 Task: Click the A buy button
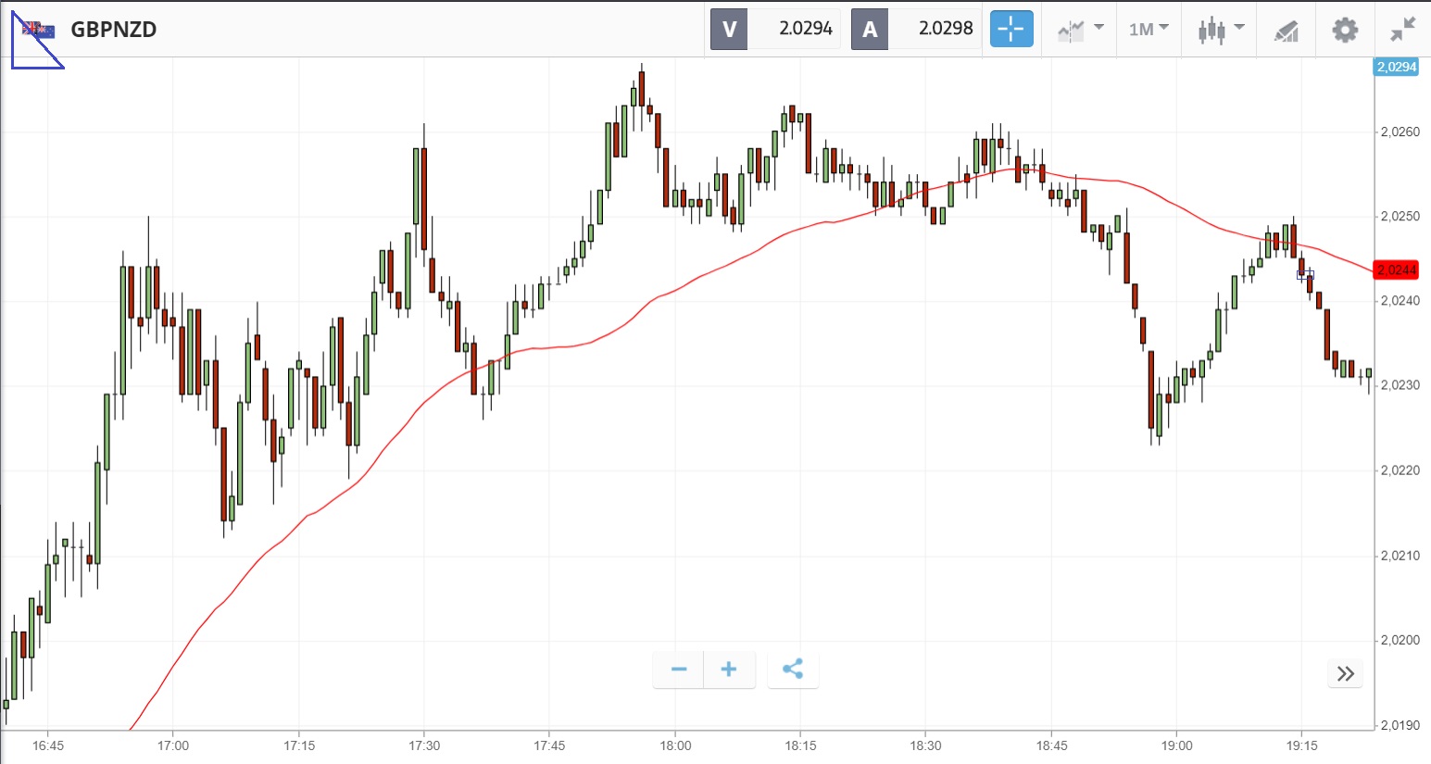(x=870, y=29)
